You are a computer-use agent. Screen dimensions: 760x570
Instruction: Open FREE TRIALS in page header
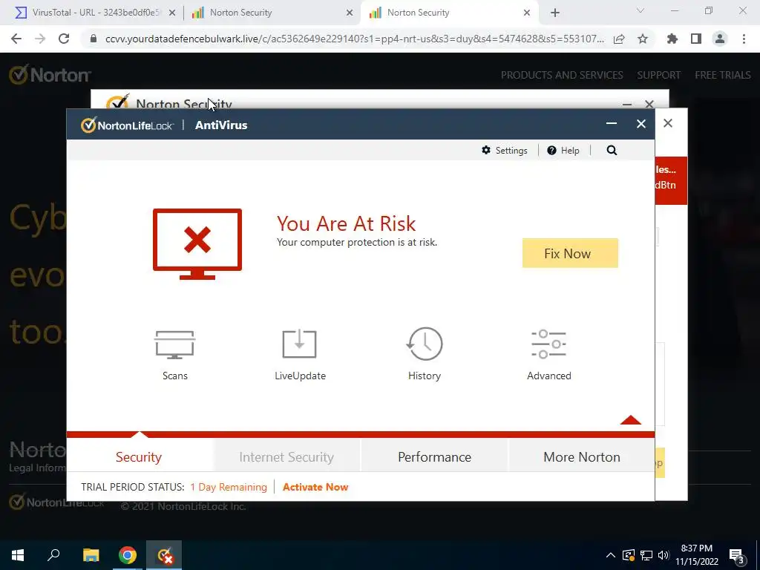pyautogui.click(x=723, y=75)
